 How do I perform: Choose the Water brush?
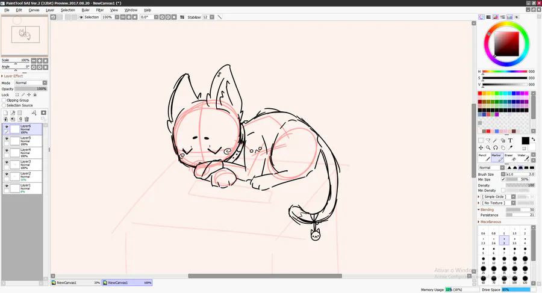[x=523, y=157]
